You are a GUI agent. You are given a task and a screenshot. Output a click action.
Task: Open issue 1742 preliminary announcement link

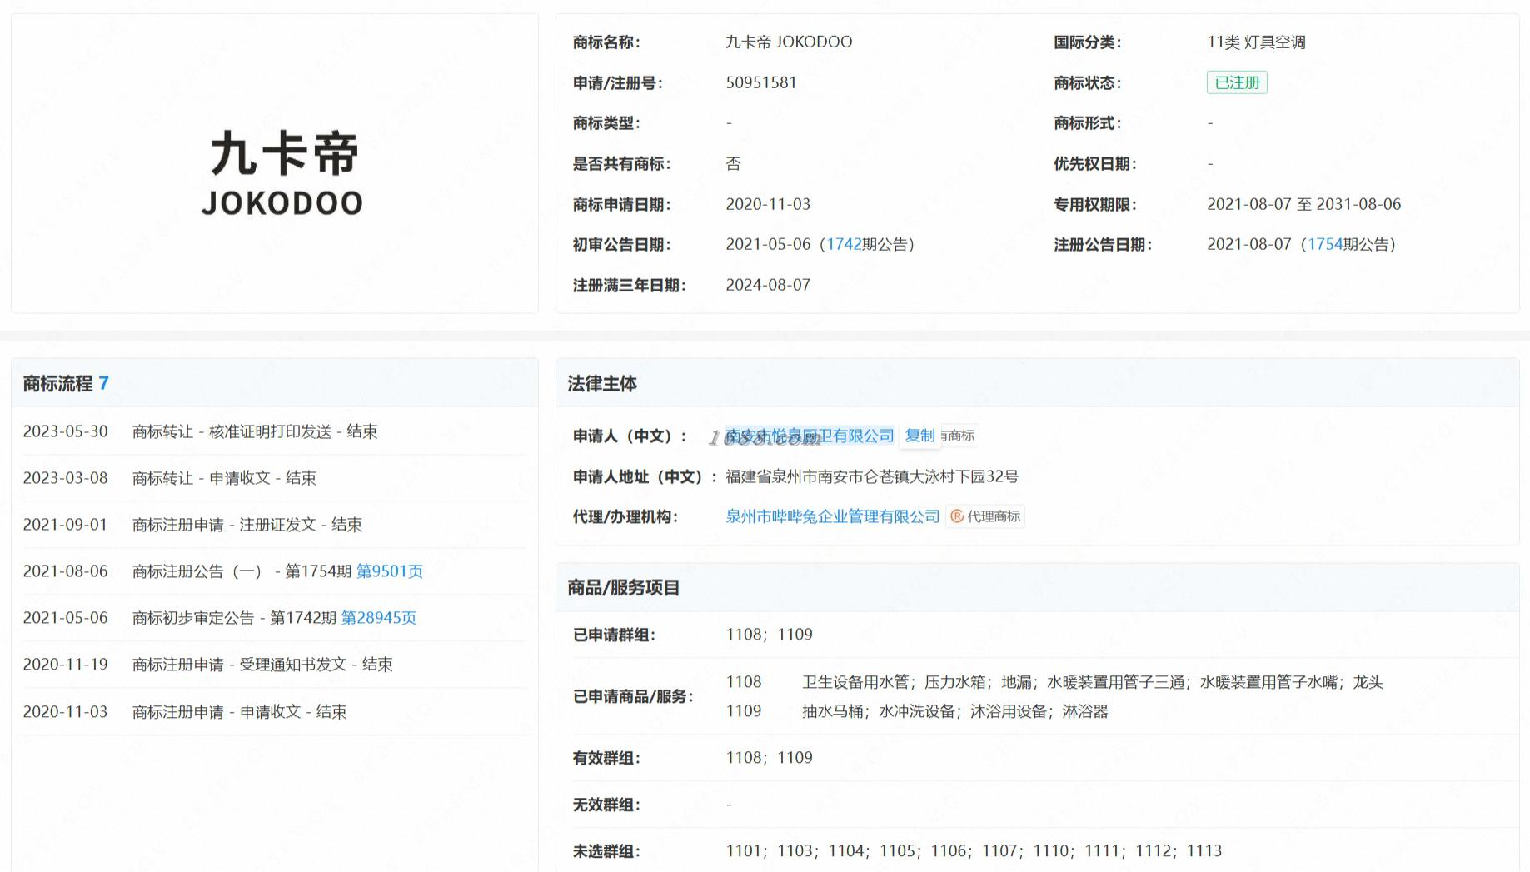844,244
